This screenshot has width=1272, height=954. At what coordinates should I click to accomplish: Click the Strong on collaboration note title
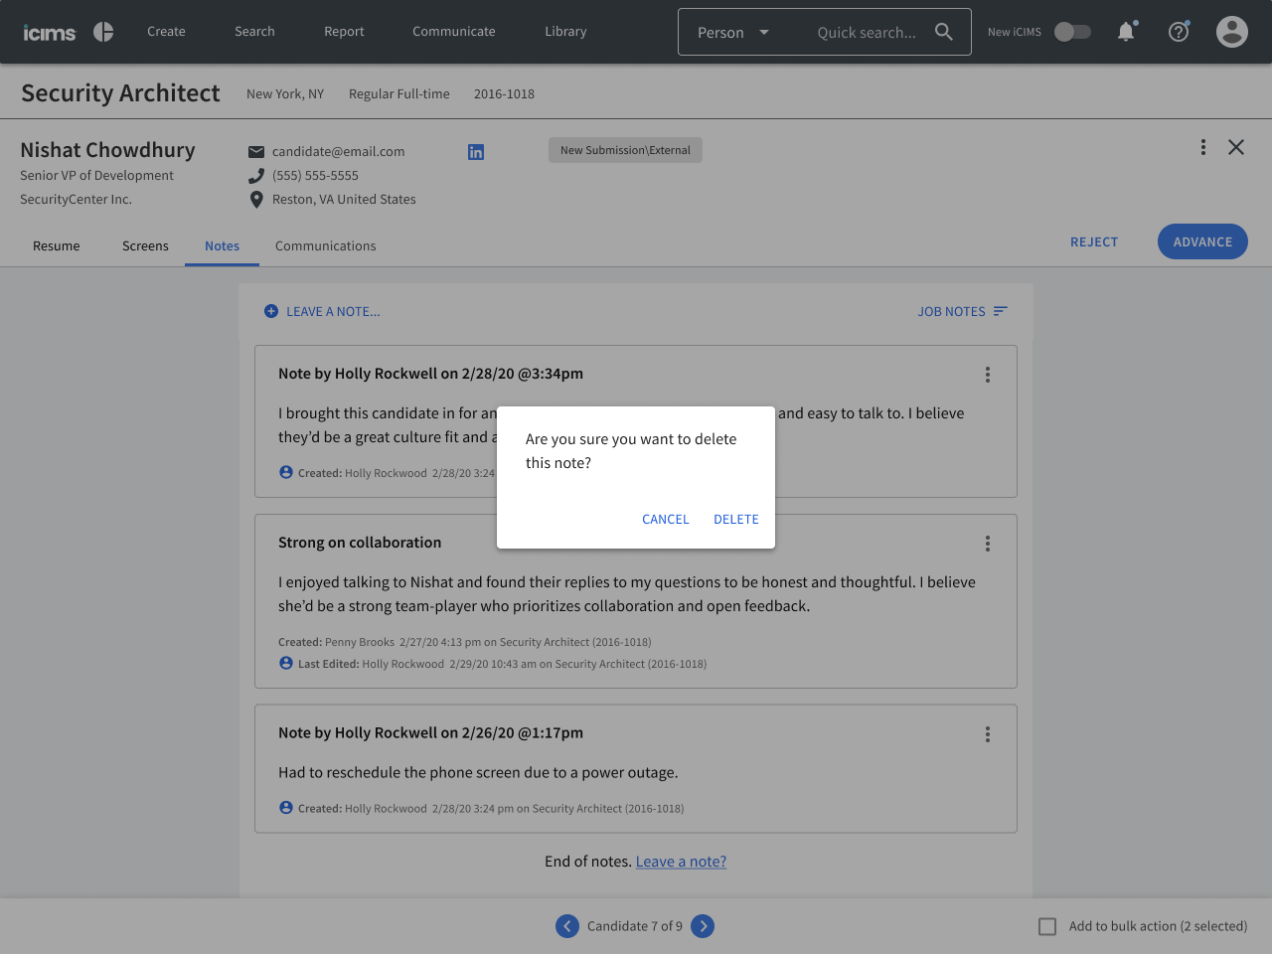[x=360, y=543]
